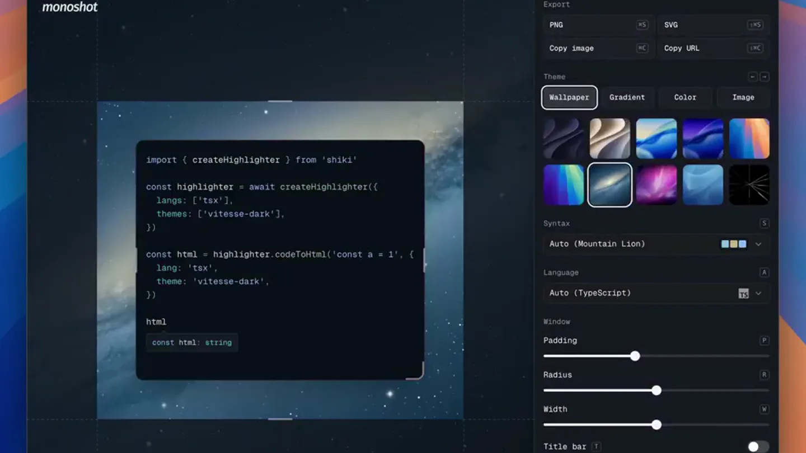Choose the beige waves wallpaper thumbnail
The width and height of the screenshot is (806, 453).
[610, 139]
